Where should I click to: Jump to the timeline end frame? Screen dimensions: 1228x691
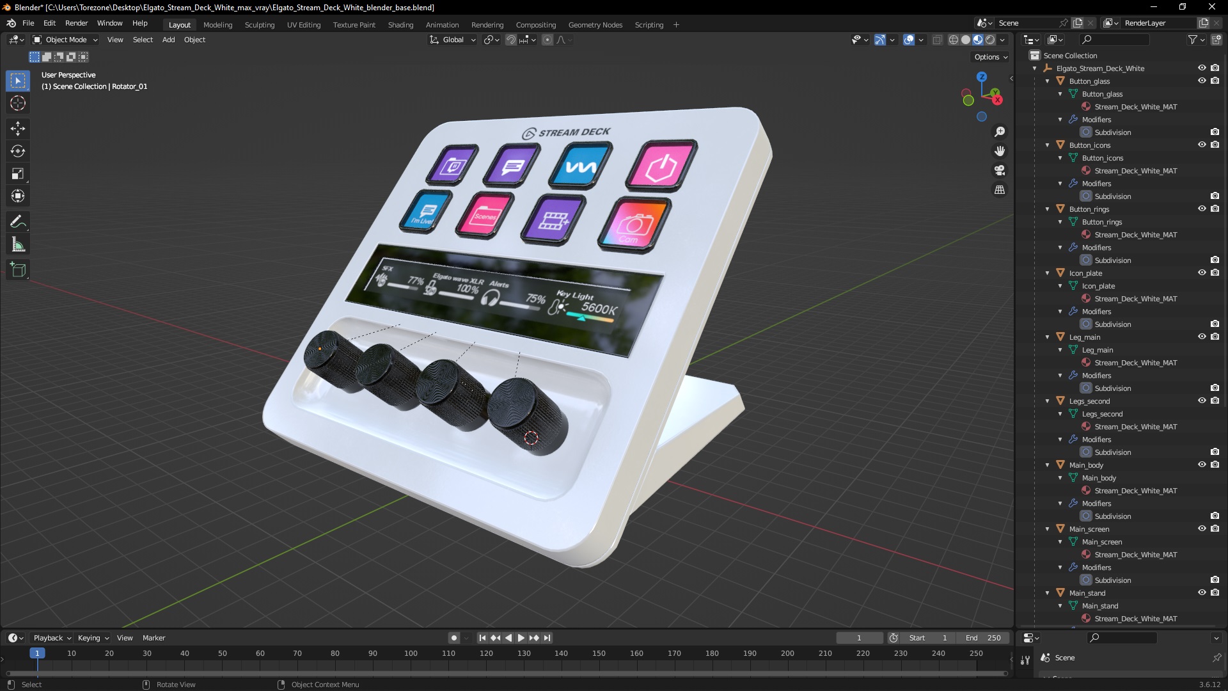click(547, 638)
